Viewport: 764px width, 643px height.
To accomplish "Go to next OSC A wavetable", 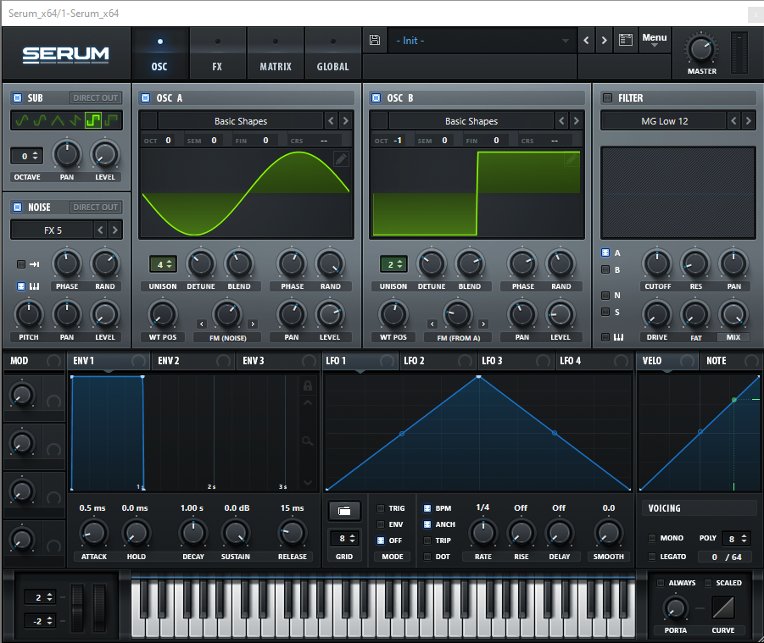I will pos(345,120).
